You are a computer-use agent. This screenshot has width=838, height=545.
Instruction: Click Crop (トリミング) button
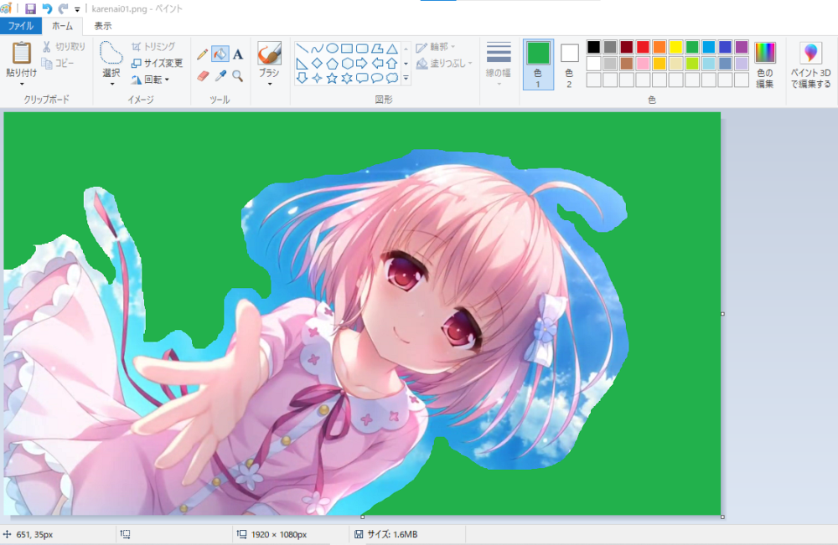pos(153,47)
